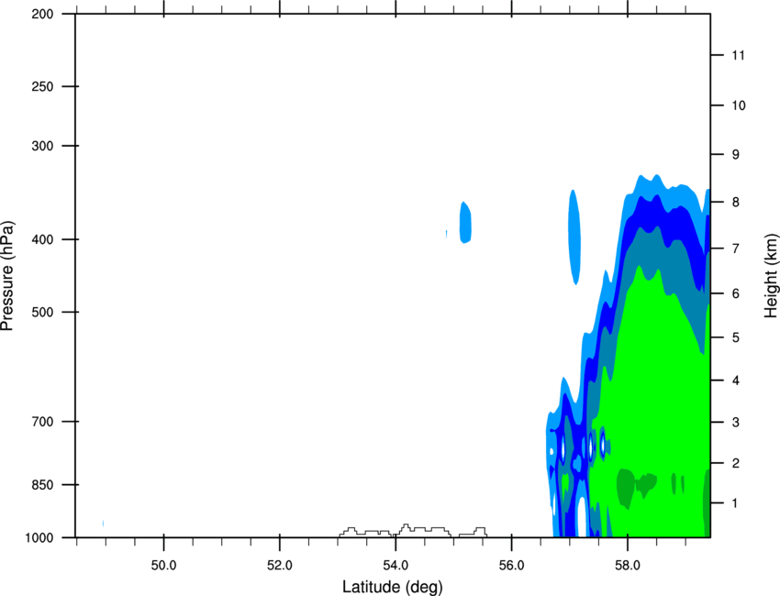Viewport: 780px width, 596px height.
Task: Select the 700 pressure tick label
Action: (42, 422)
